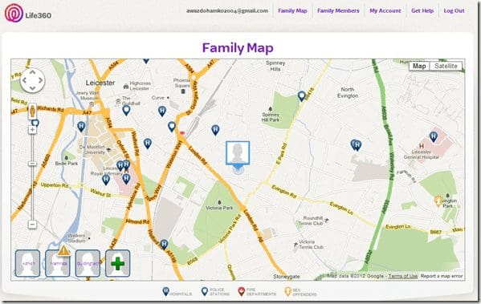Screen dimensions: 481x304
Task: Click the zoom slider handle
Action: 32,164
